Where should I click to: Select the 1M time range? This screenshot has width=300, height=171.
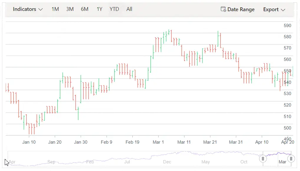[x=55, y=9]
